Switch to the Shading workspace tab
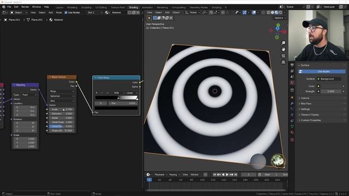 tap(134, 7)
